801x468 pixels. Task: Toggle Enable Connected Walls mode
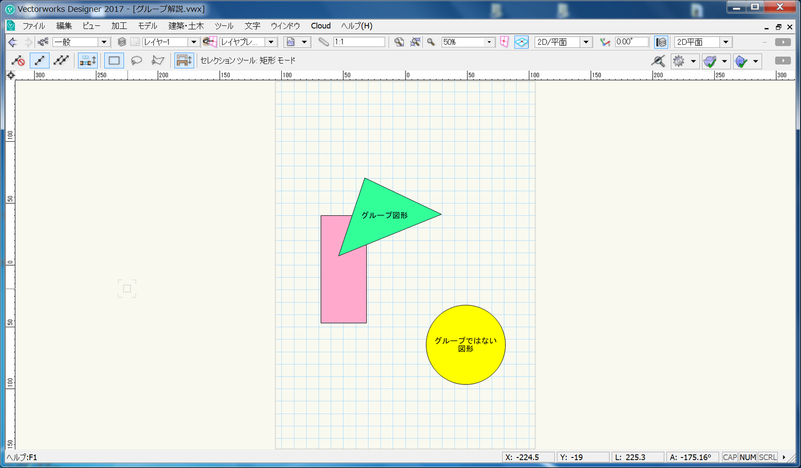pos(87,60)
